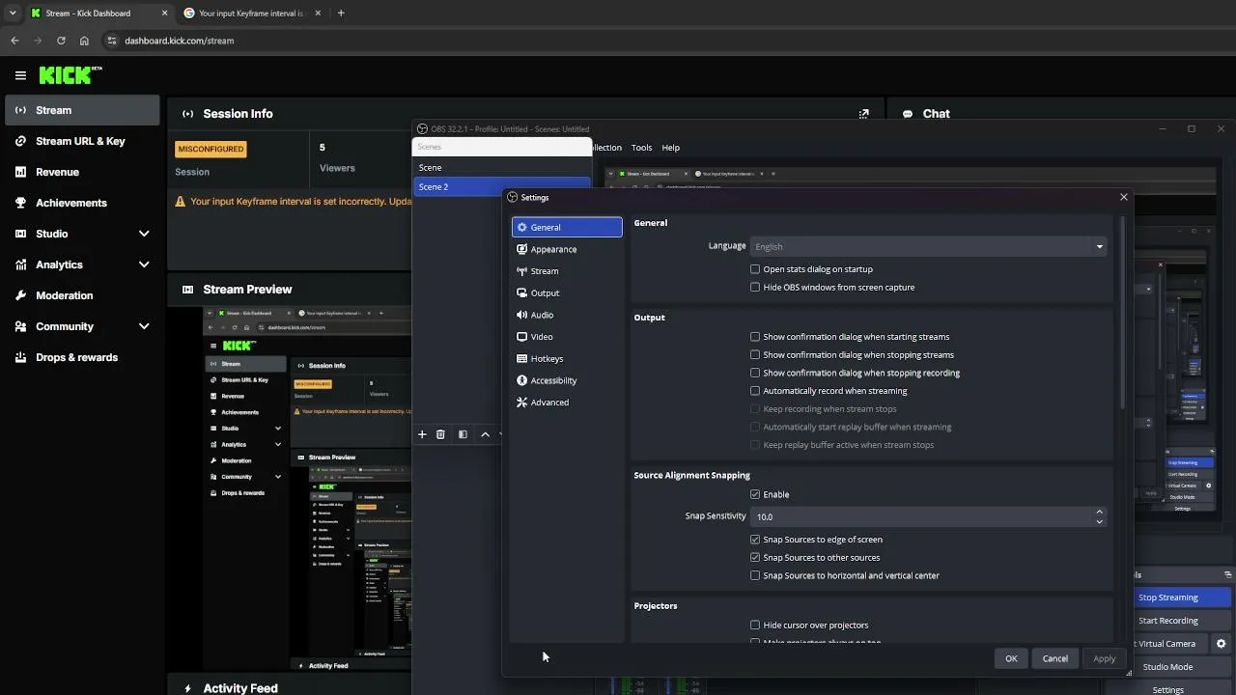Reload the Kick dashboard page
Image resolution: width=1236 pixels, height=695 pixels.
click(61, 41)
